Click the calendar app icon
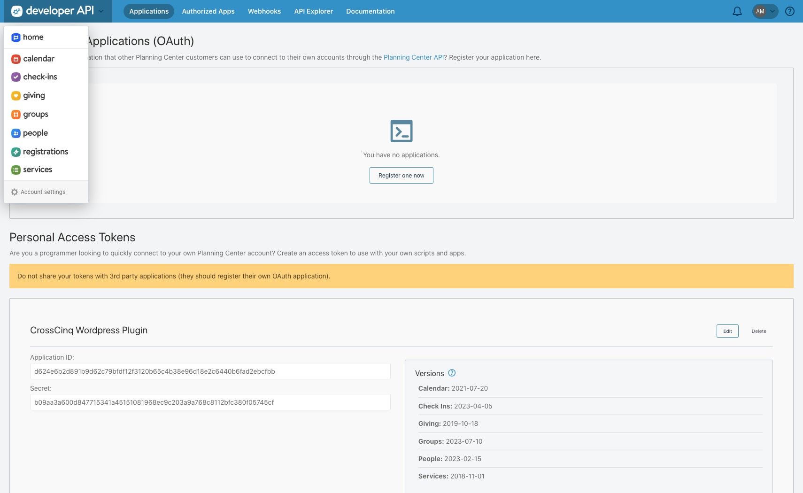803x493 pixels. pos(16,59)
